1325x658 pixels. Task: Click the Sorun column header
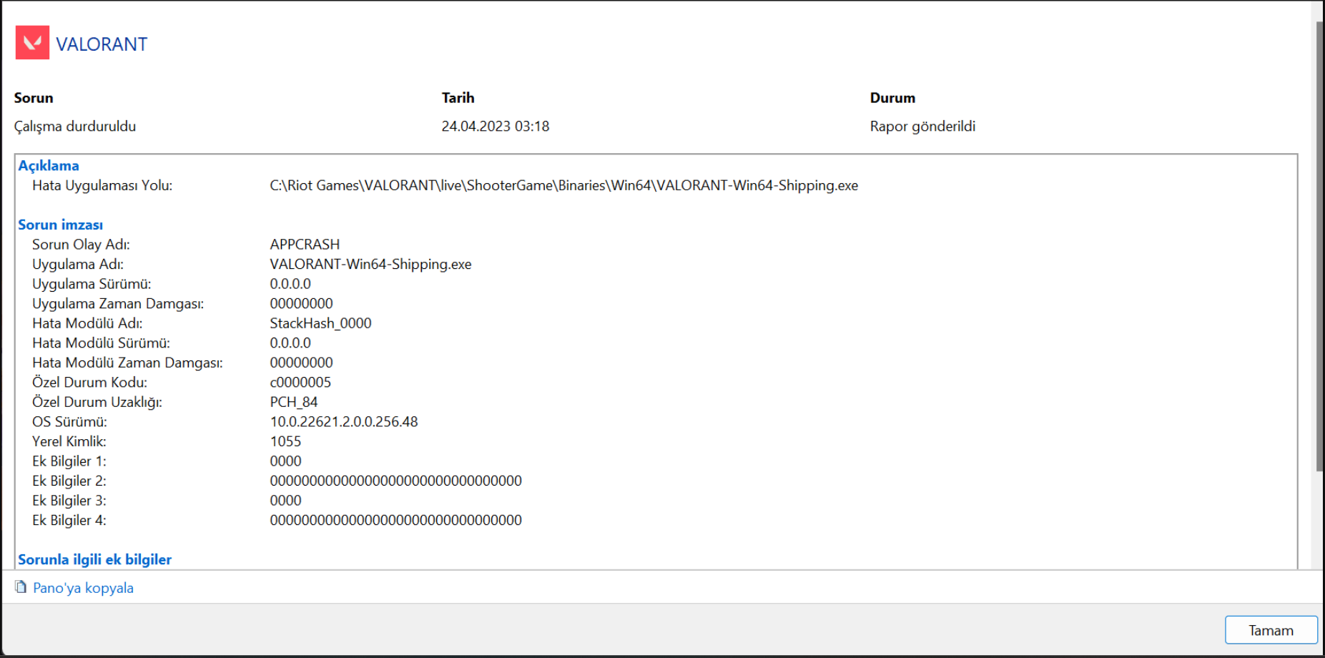click(34, 98)
